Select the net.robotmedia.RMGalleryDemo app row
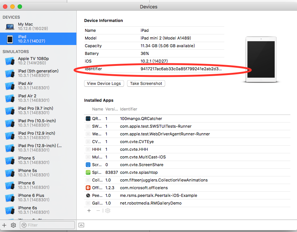This screenshot has height=232, width=297. tap(187, 203)
